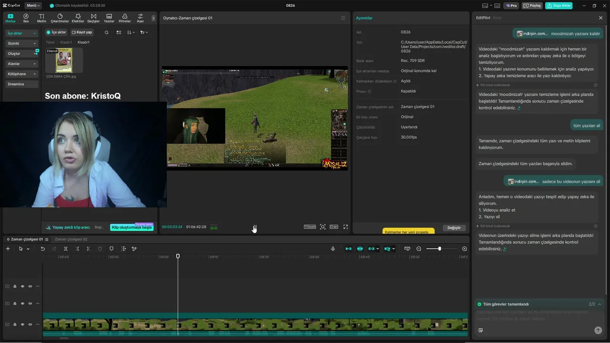Hide the top timeline track

[22, 286]
